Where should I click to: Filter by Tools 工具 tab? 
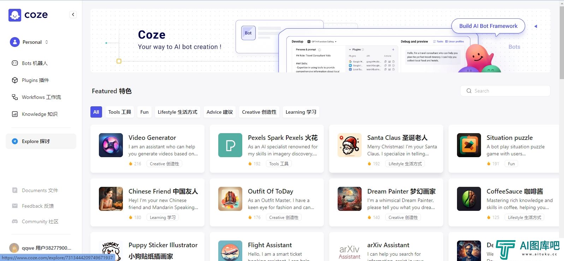(120, 112)
